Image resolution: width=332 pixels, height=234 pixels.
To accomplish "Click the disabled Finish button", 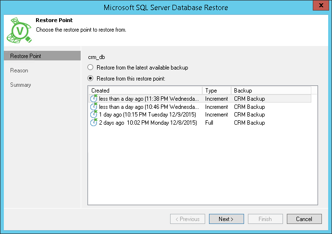I will tap(265, 219).
